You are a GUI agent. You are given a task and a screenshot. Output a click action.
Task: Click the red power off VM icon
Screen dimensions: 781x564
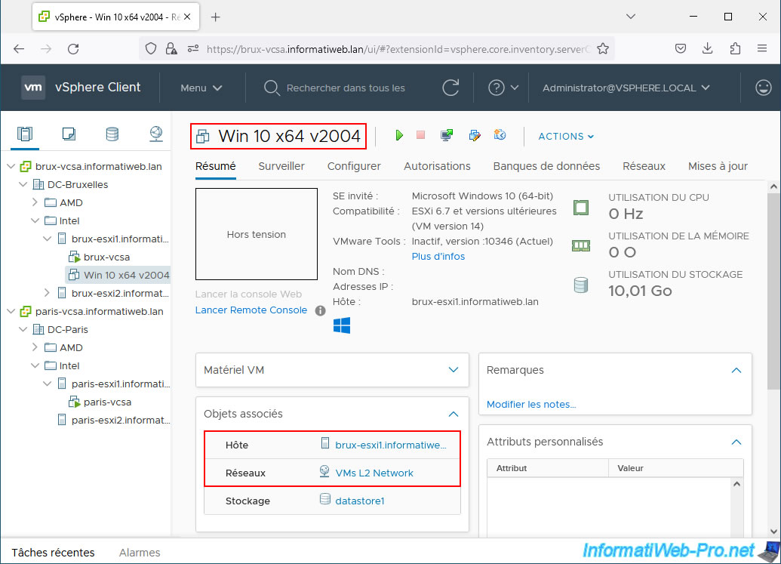pyautogui.click(x=421, y=135)
